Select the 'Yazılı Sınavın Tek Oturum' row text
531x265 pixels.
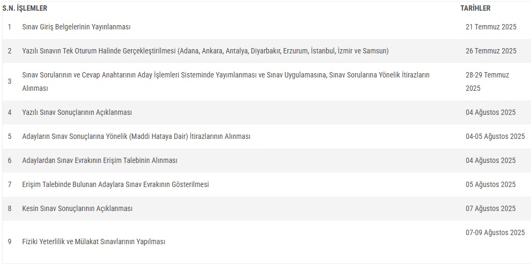coord(205,51)
